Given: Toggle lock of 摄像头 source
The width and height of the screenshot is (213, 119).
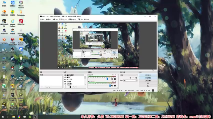Looking at the screenshot, I should coord(67,84).
